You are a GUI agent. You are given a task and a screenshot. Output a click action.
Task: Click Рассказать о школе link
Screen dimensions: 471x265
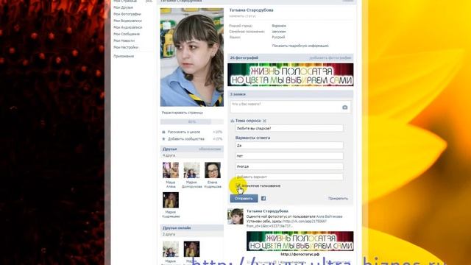[x=184, y=132]
